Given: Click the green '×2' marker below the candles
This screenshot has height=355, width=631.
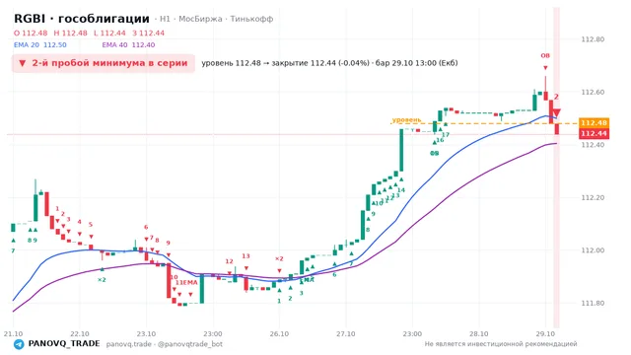Looking at the screenshot, I should (x=102, y=280).
